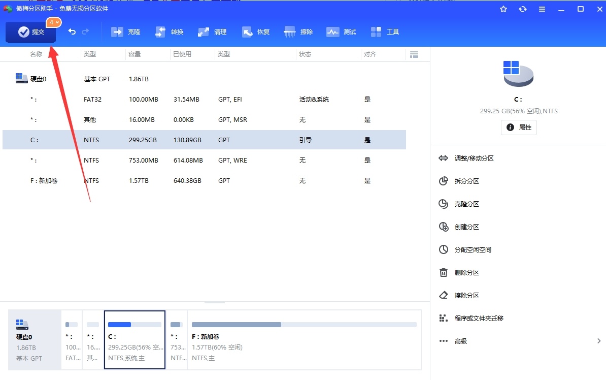Open the hamburger menu in title bar

coord(542,9)
